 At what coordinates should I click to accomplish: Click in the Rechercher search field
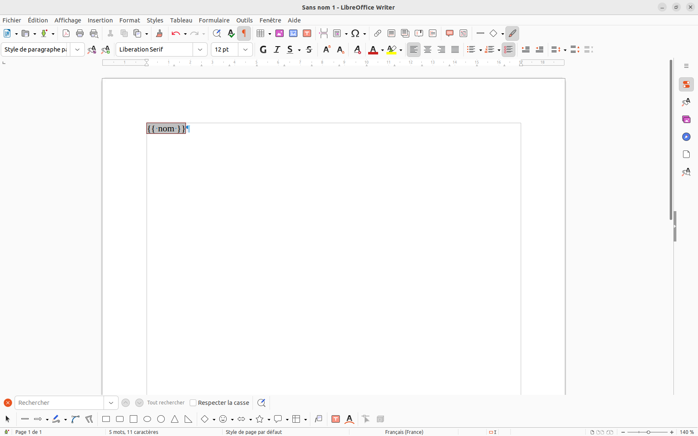pos(59,403)
